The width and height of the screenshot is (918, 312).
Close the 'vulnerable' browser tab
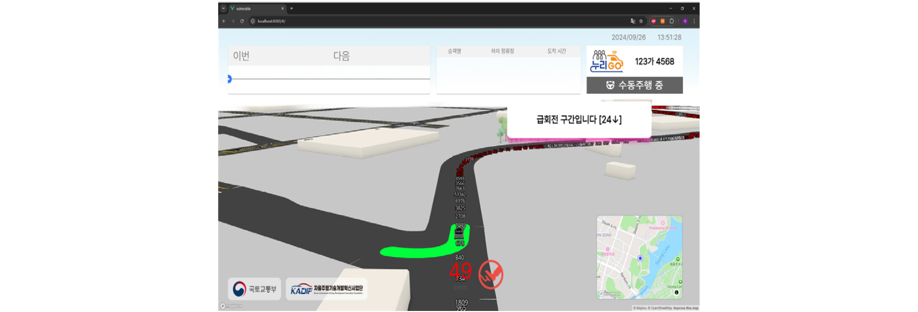click(282, 8)
